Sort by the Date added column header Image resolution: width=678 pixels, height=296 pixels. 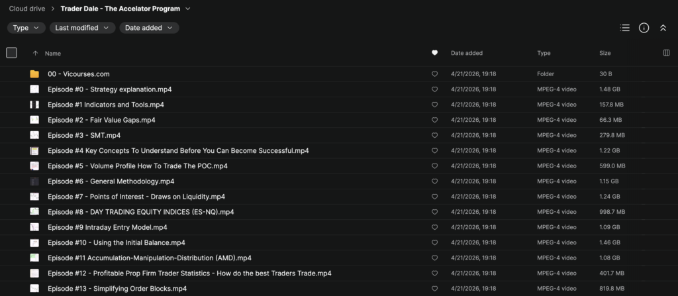(467, 53)
